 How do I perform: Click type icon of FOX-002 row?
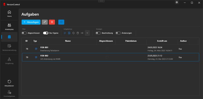click(36, 57)
